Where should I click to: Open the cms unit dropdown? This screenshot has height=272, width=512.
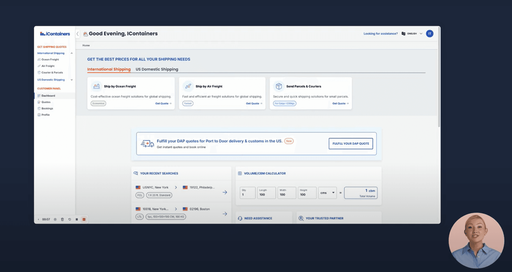[327, 193]
